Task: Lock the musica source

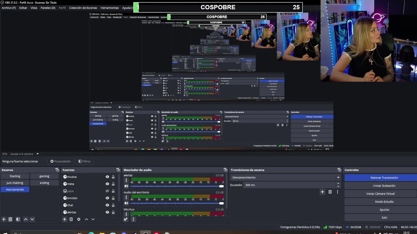Action: click(x=113, y=177)
